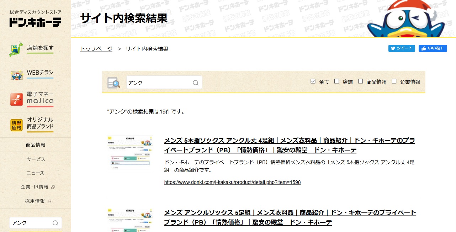456x232 pixels.
Task: Click the site search document icon
Action: point(114,83)
